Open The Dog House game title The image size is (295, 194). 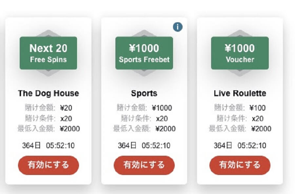point(49,93)
